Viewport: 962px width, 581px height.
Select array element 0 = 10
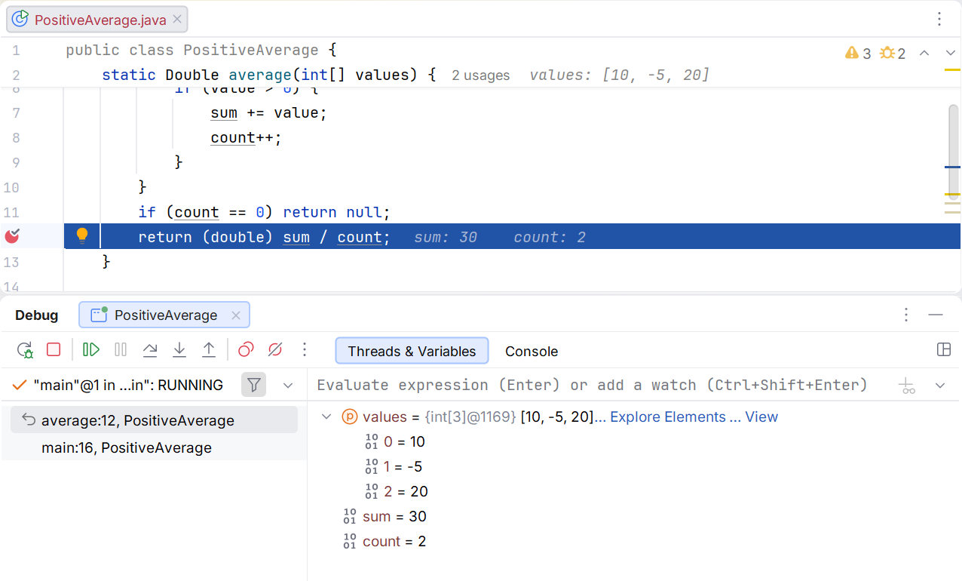coord(395,441)
